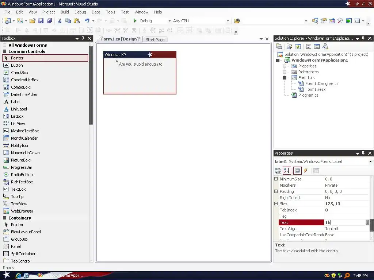Select Program.cs in Solution Explorer
Screen dimensions: 374x280
(308, 95)
